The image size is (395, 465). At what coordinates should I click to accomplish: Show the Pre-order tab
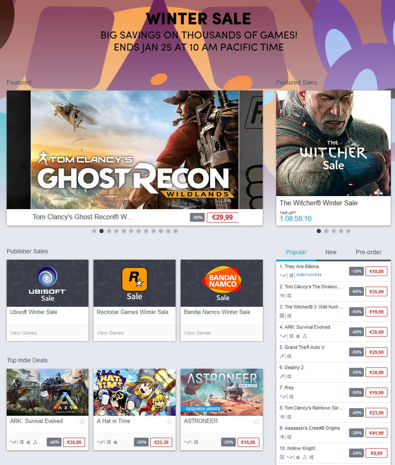click(368, 252)
